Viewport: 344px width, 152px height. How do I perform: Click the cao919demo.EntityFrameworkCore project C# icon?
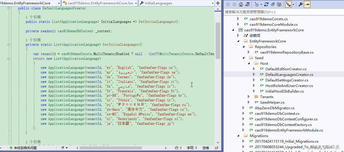[x=241, y=30]
